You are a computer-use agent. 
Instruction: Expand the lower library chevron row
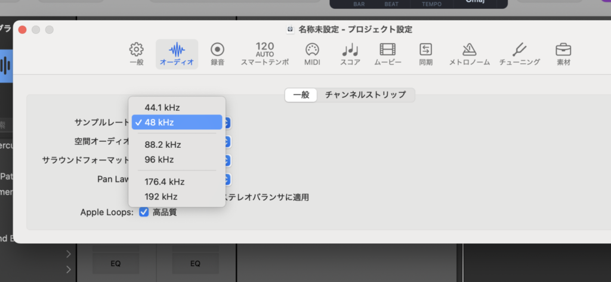click(x=69, y=269)
